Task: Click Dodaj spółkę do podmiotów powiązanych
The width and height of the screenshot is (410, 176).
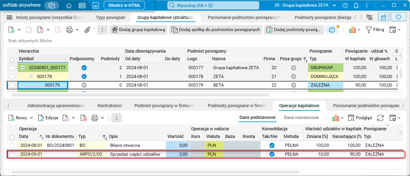Action: (x=216, y=30)
